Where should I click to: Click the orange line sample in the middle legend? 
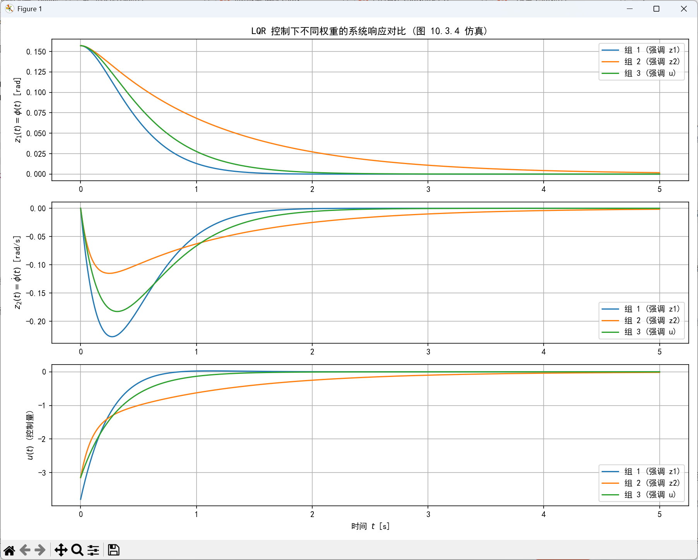tap(611, 320)
